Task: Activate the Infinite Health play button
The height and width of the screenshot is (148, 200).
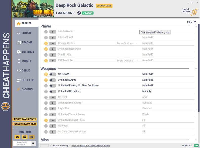Action: click(x=53, y=32)
